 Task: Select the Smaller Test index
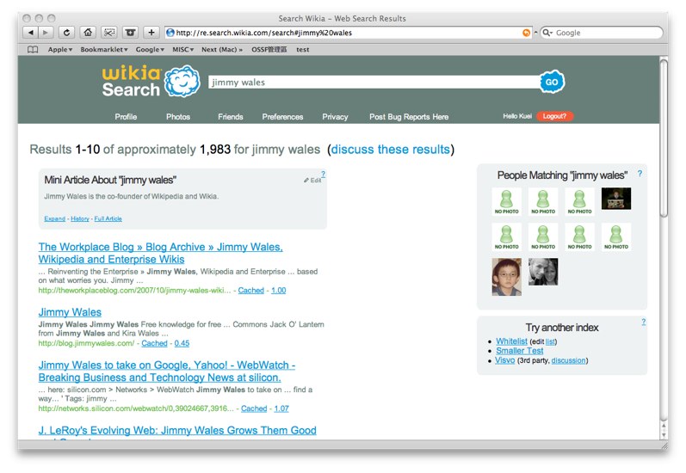tap(520, 351)
